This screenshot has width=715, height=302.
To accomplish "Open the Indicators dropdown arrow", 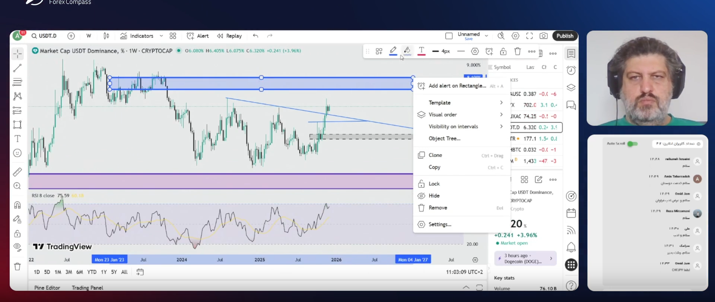I will click(x=161, y=36).
